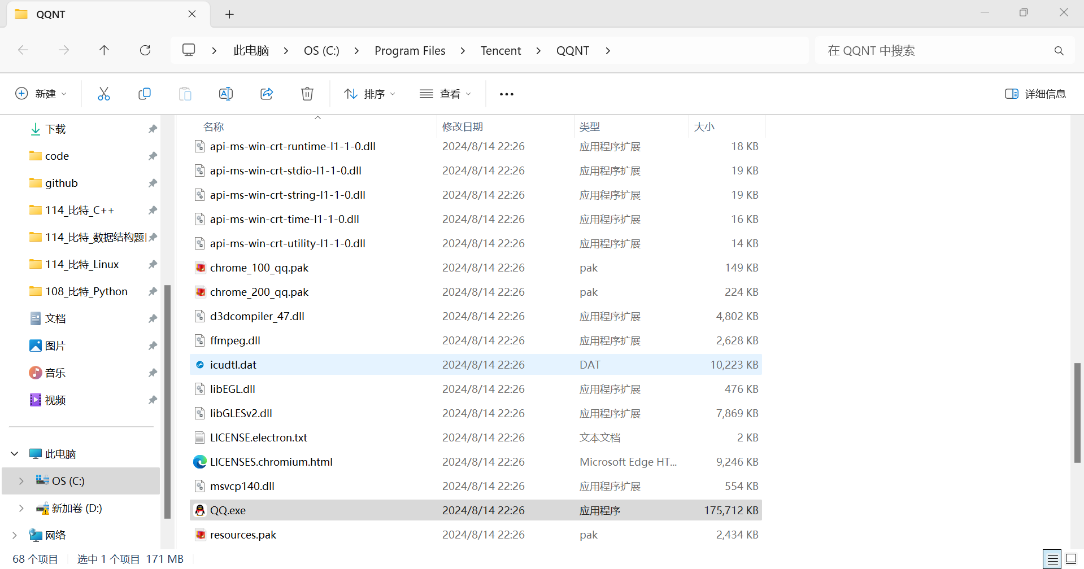1084x569 pixels.
Task: Open the 查看 view dropdown
Action: click(446, 94)
